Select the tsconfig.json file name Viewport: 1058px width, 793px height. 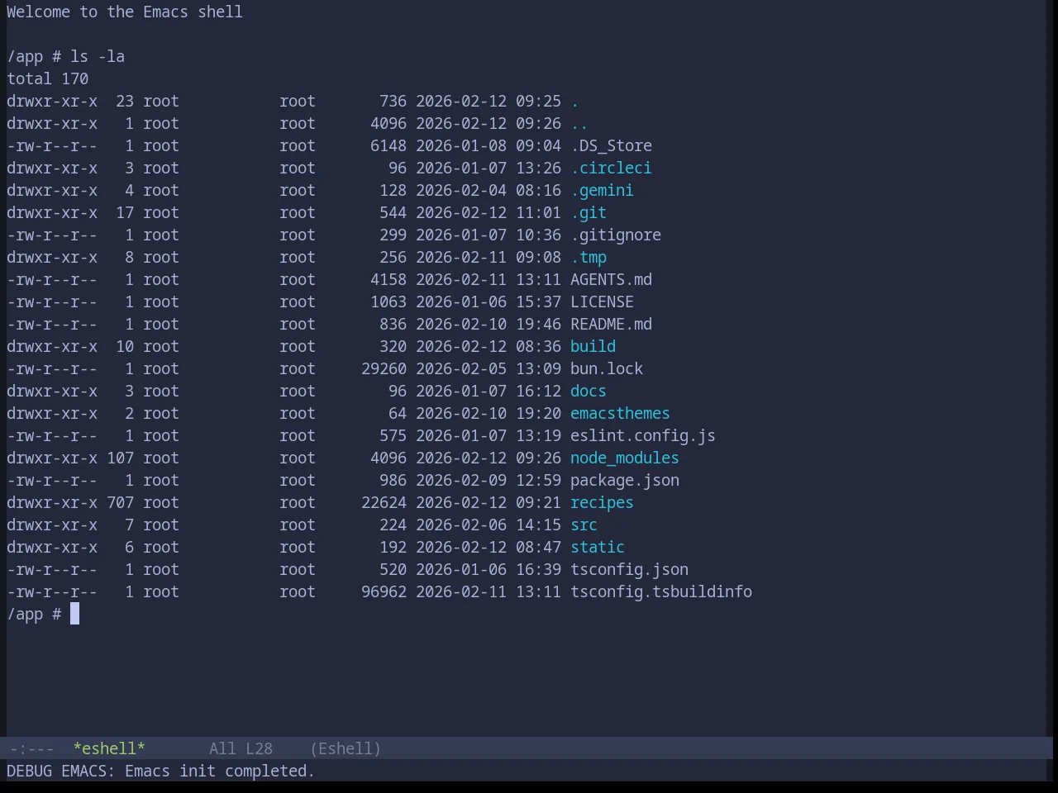coord(629,569)
